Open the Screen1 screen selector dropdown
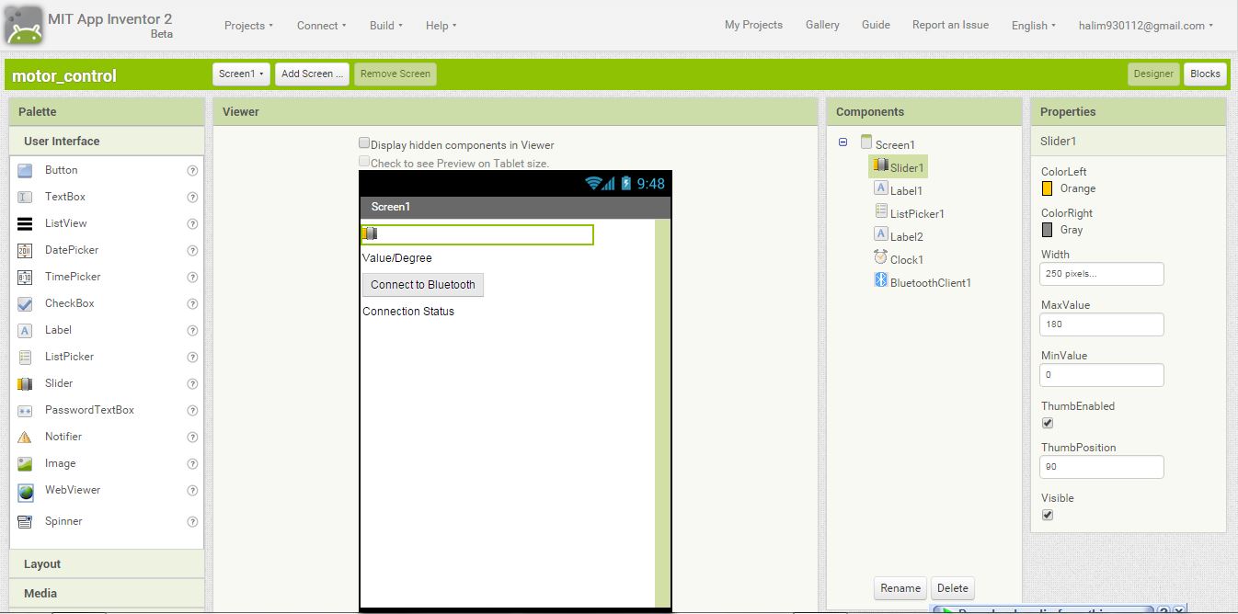Viewport: 1238px width, 614px height. (x=241, y=74)
